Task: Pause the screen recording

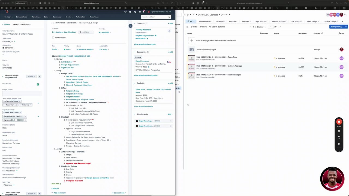Action: [339, 131]
